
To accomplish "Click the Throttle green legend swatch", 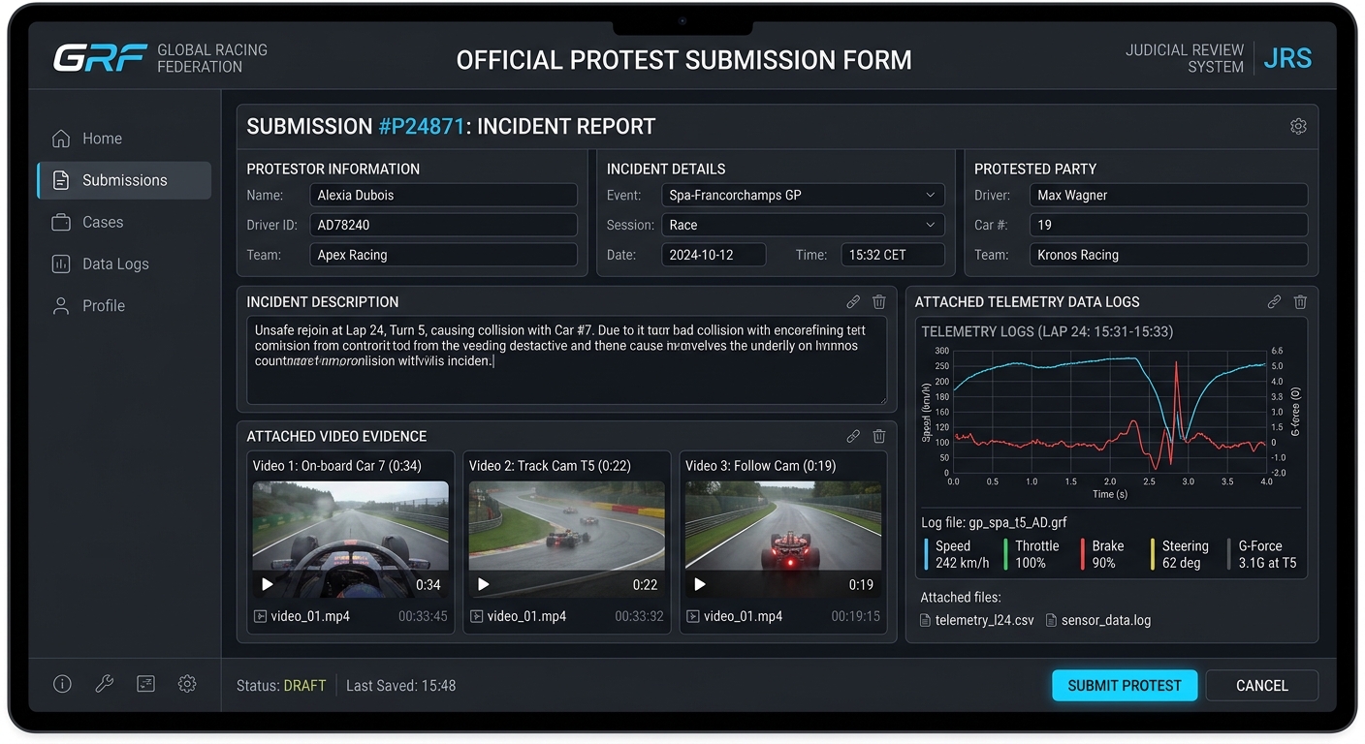I will pos(1006,554).
